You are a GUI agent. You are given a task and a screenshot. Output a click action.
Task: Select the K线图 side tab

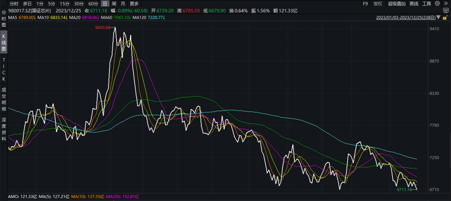(x=4, y=42)
